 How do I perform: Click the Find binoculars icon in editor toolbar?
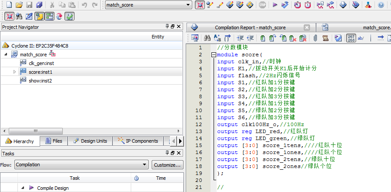(207, 38)
